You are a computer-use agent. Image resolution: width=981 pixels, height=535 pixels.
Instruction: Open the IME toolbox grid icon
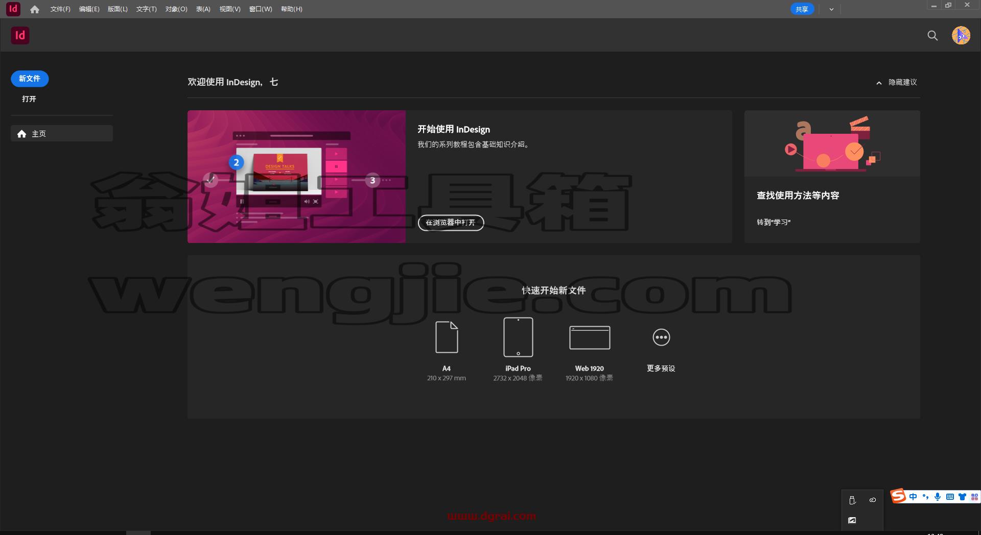click(x=974, y=497)
